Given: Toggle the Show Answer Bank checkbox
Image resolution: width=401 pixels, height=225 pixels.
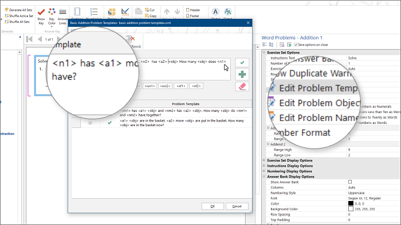Looking at the screenshot, I should click(350, 182).
